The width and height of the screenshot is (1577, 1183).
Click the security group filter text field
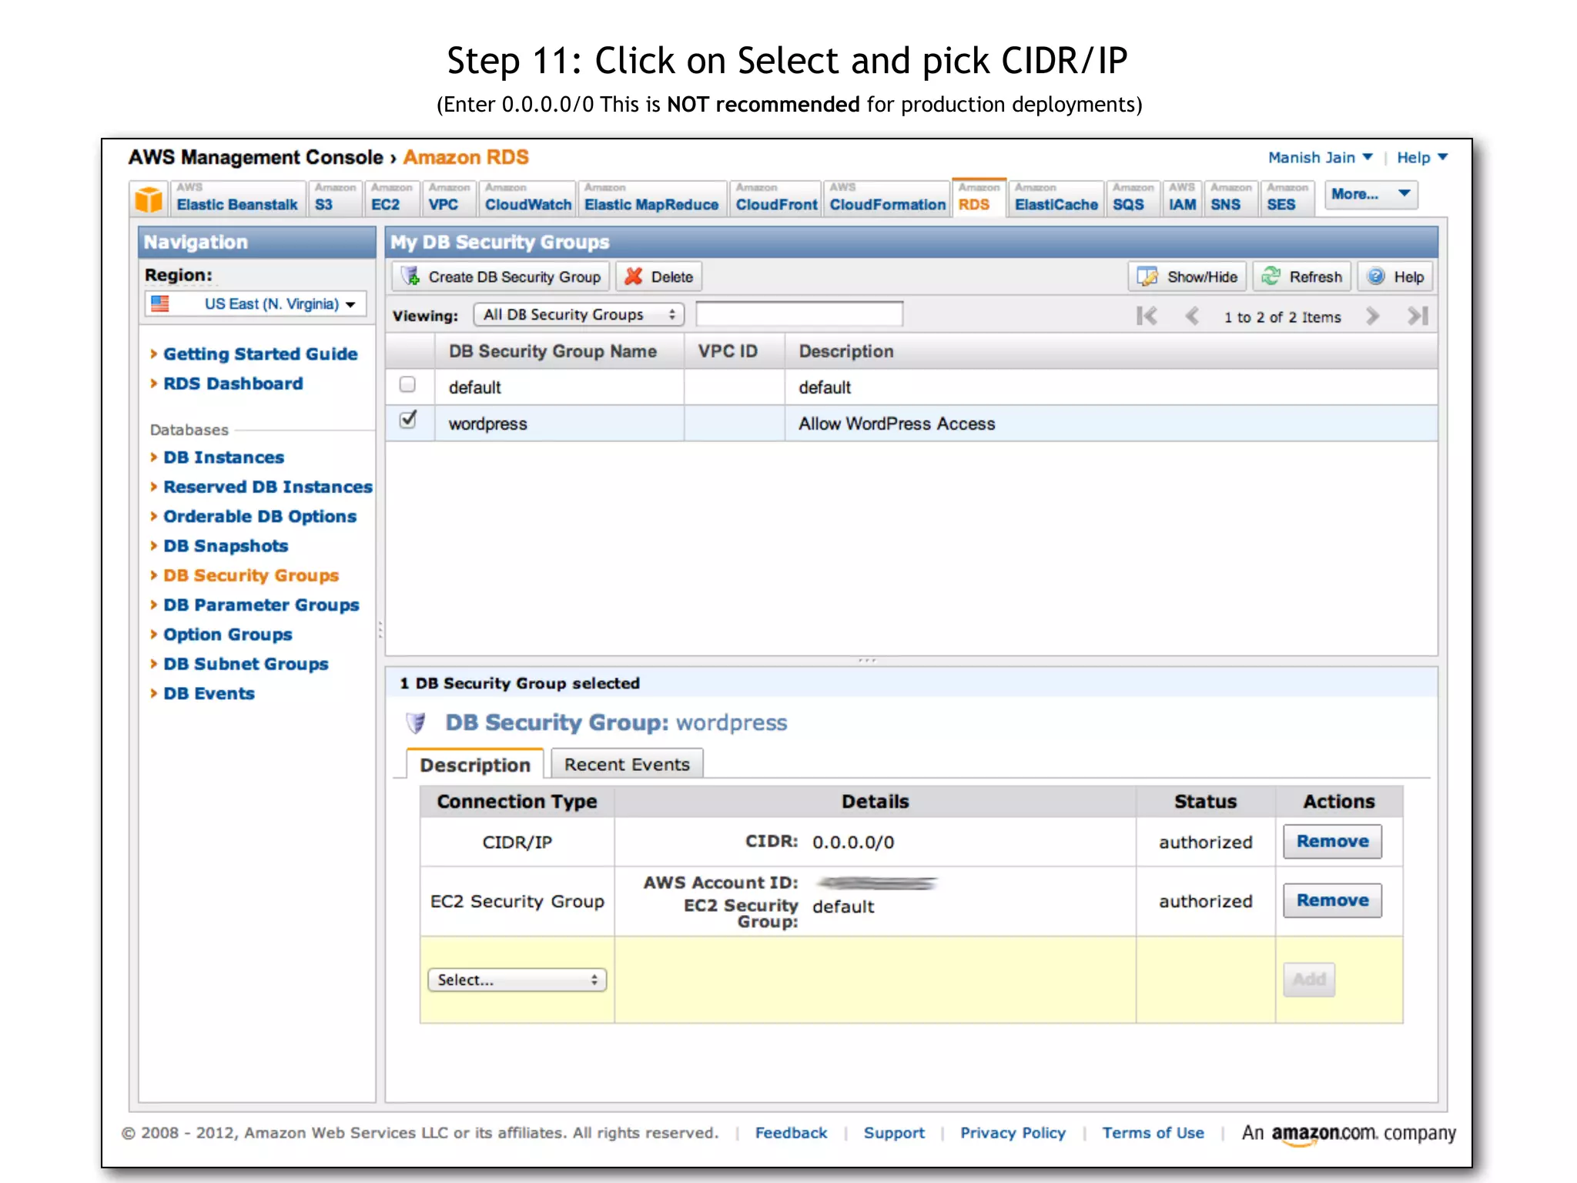point(799,314)
